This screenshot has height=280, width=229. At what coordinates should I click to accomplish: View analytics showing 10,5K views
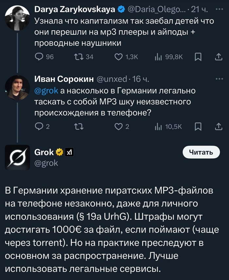(158, 127)
